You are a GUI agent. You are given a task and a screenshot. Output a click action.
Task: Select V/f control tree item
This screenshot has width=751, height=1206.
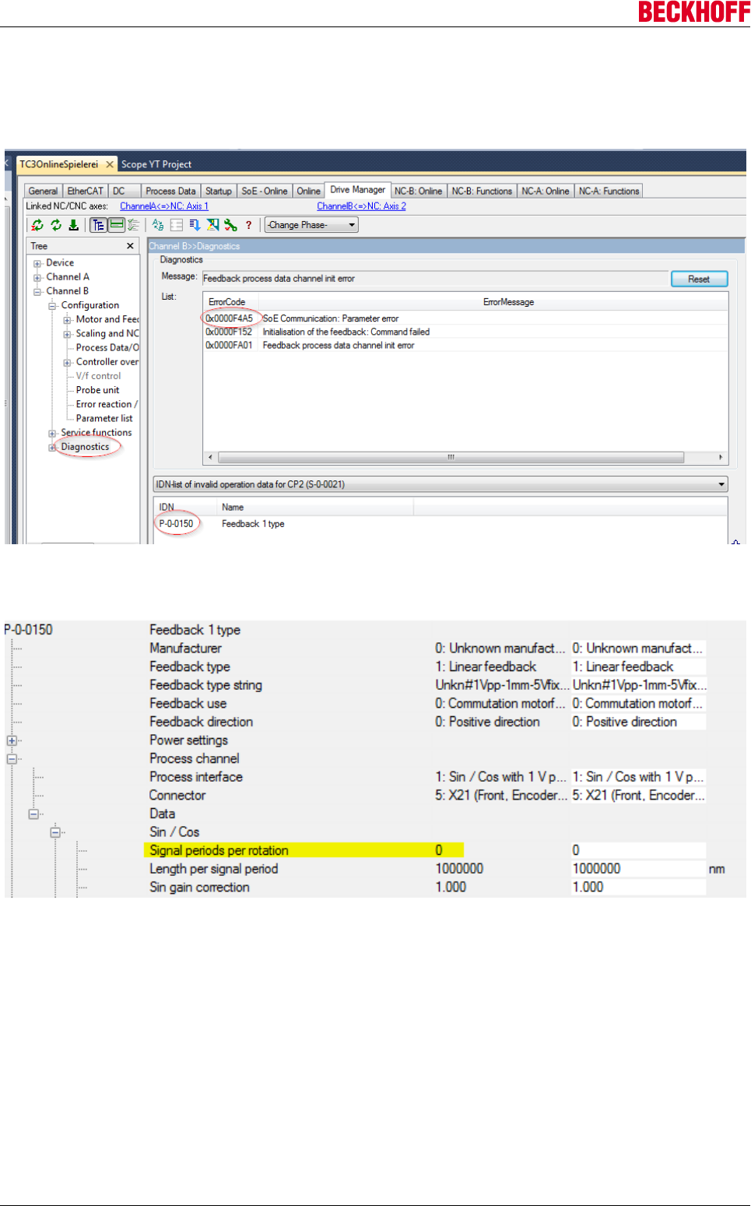98,376
